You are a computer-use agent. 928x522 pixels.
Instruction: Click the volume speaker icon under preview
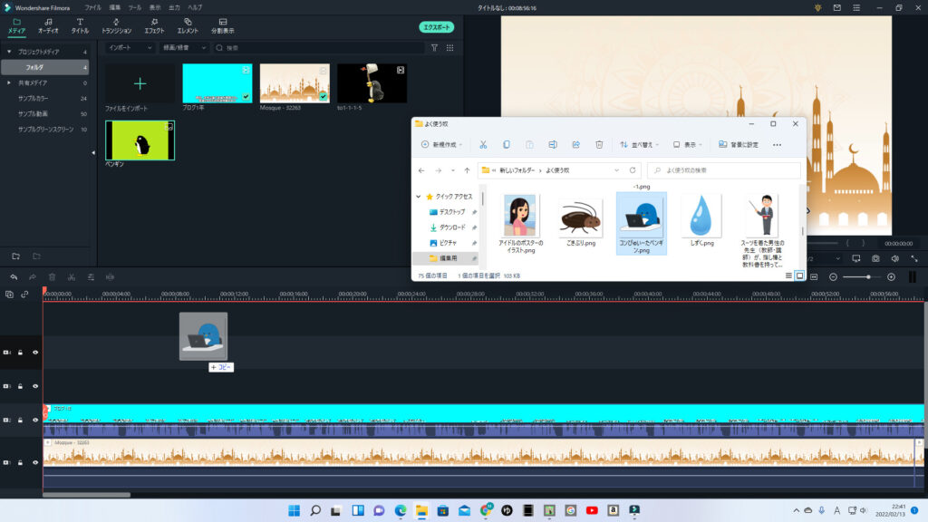click(x=895, y=258)
